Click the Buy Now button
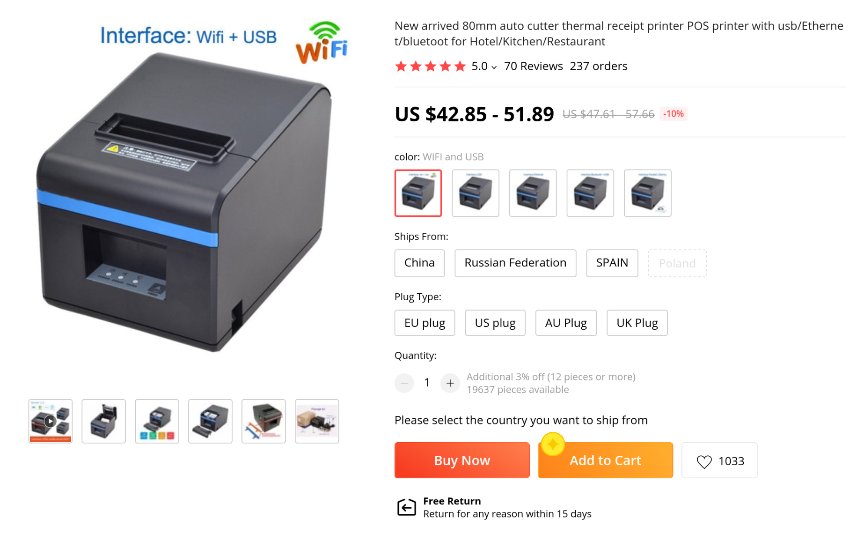Viewport: 864px width, 534px height. [x=462, y=460]
